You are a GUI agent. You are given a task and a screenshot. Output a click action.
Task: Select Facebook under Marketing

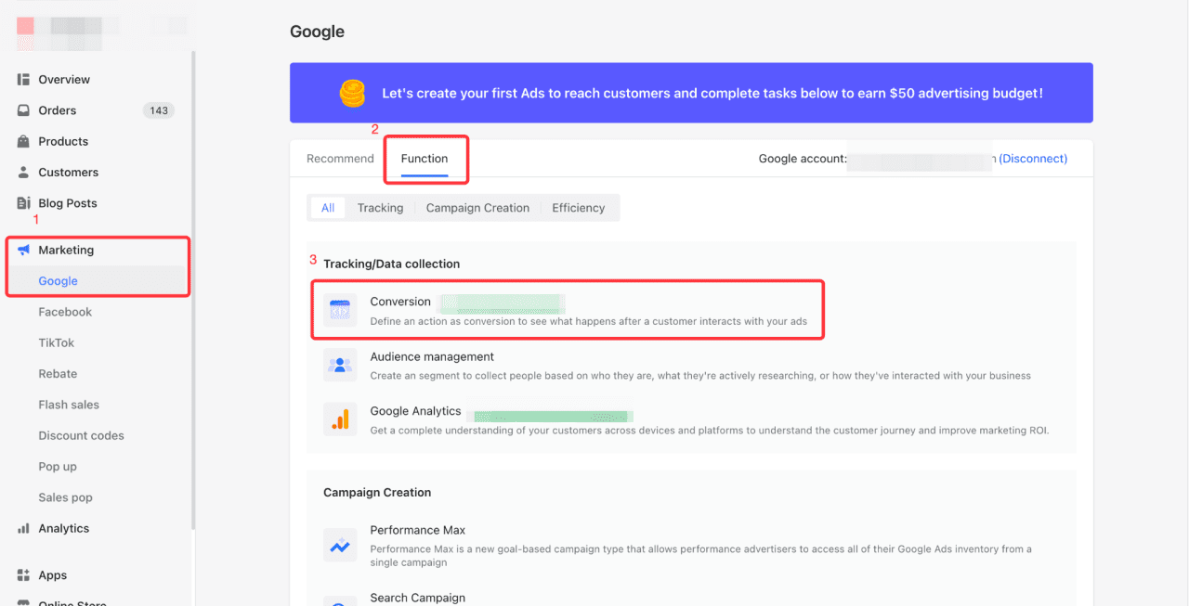[65, 312]
